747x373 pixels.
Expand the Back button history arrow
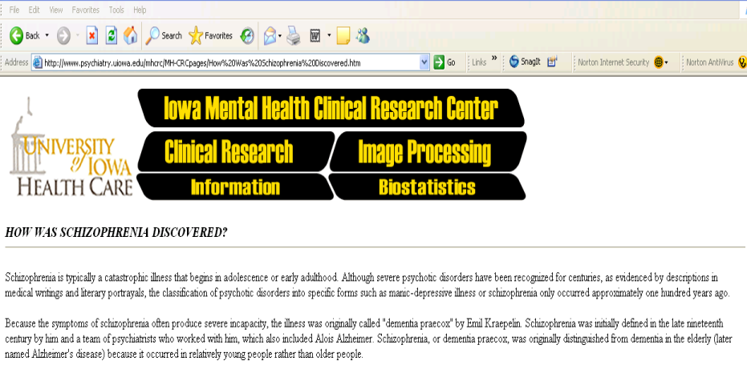[47, 36]
